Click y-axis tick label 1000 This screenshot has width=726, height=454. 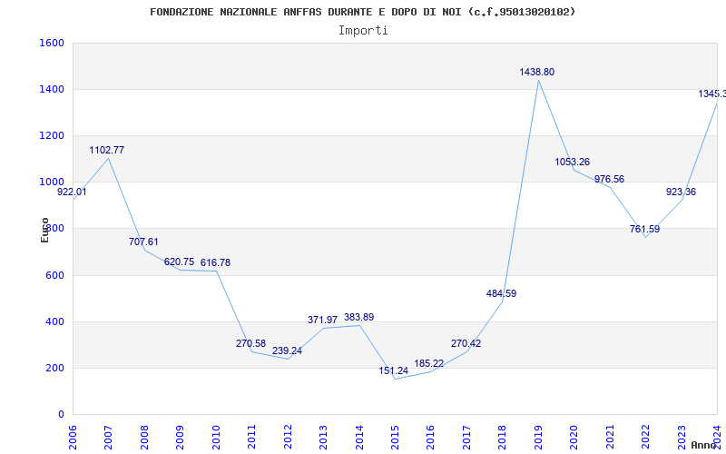(52, 183)
